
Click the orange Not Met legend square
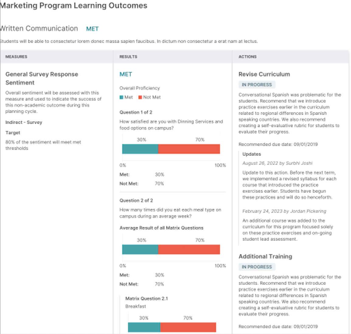[140, 97]
